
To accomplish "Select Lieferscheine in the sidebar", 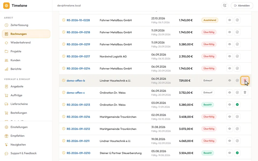I will 26,104.
